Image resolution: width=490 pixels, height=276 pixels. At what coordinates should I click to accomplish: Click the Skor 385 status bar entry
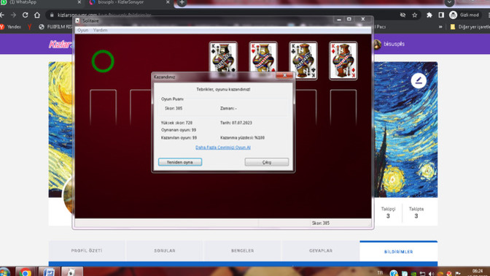[320, 223]
